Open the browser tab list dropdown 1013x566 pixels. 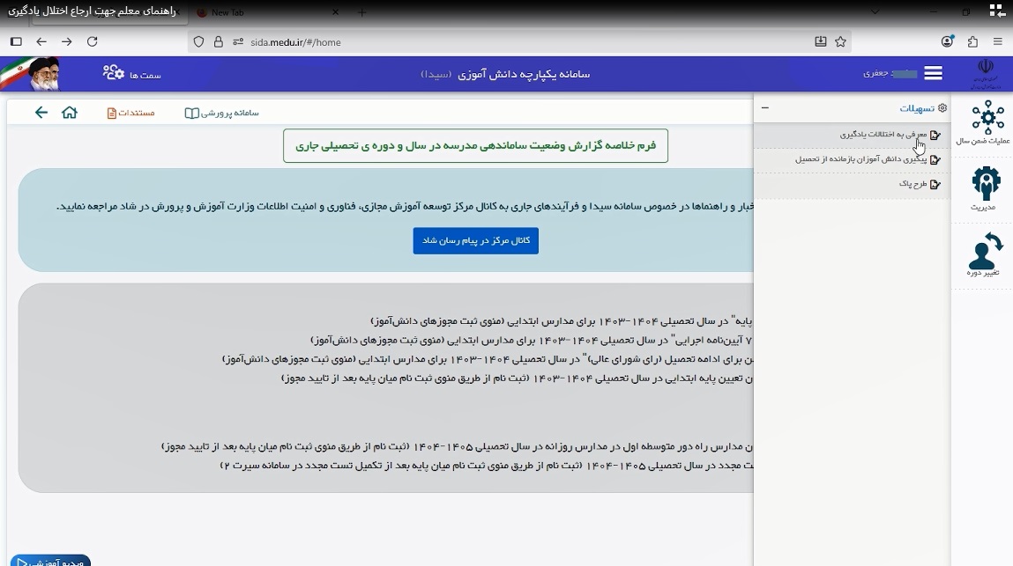(x=875, y=12)
